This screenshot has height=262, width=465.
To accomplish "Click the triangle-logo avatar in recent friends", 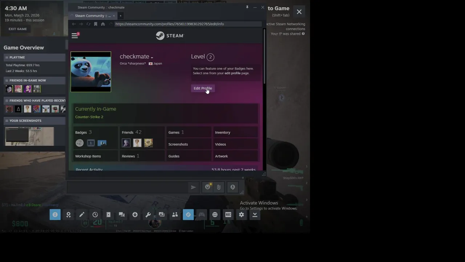I will (18, 108).
